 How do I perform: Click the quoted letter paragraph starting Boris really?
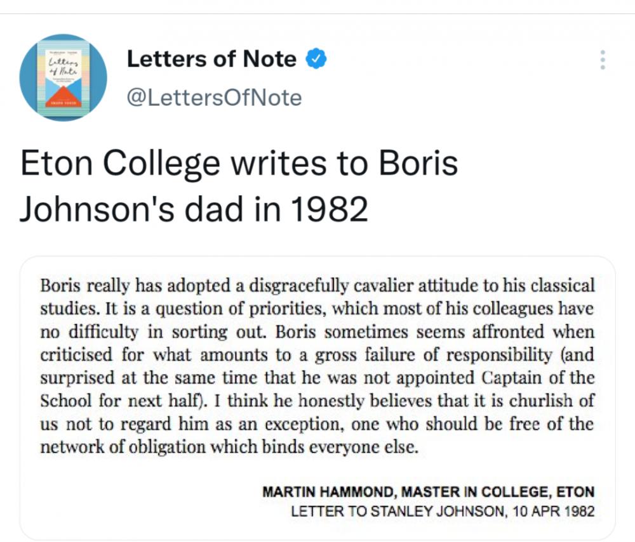317,366
